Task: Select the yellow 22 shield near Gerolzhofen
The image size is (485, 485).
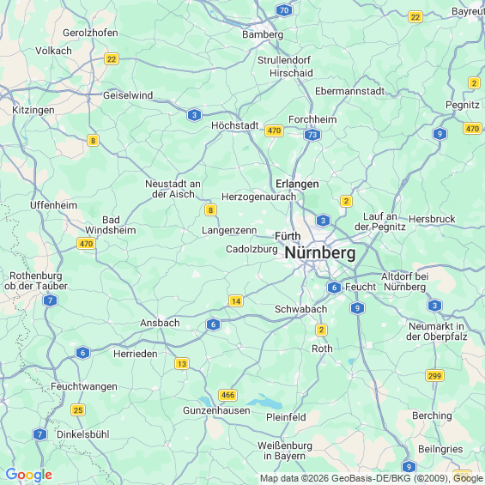Action: click(x=112, y=58)
